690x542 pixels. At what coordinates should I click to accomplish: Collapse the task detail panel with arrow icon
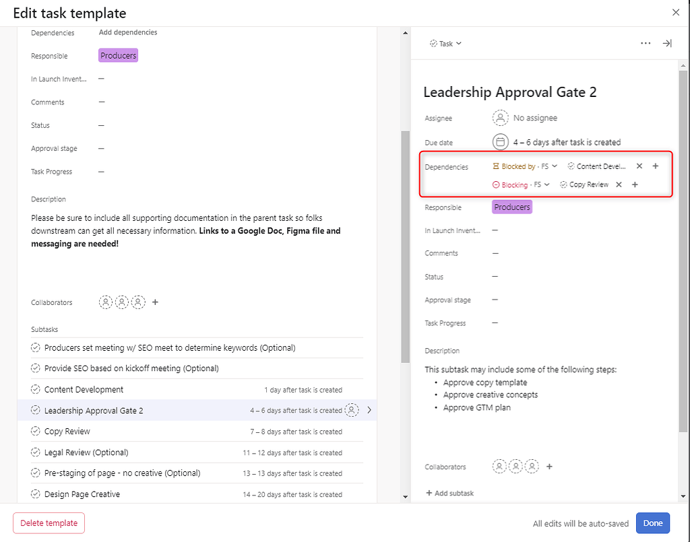tap(667, 43)
